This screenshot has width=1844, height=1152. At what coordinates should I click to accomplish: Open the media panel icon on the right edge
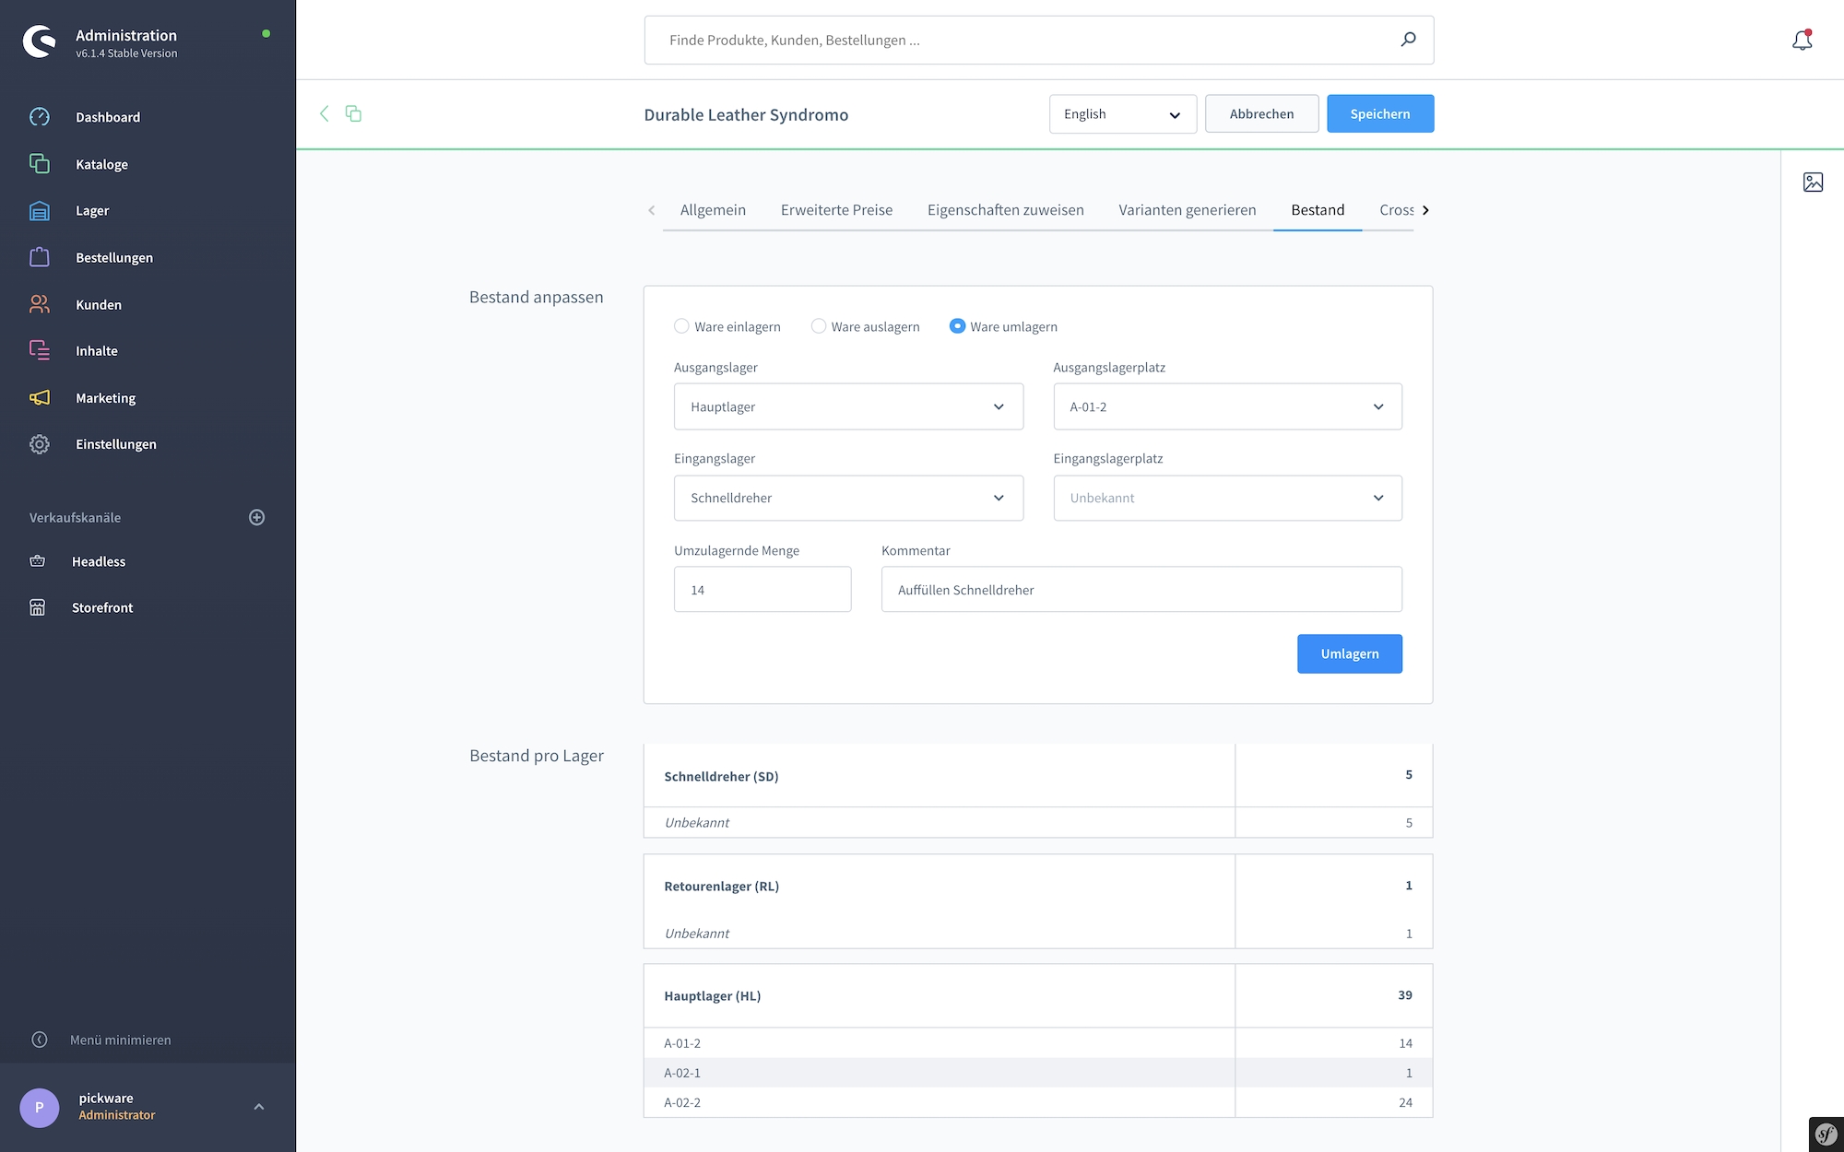click(x=1813, y=182)
